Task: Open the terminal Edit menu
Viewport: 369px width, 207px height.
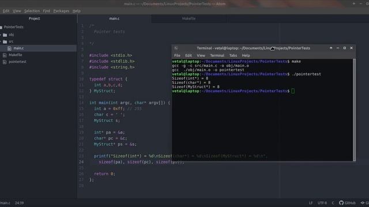Action: [x=189, y=56]
